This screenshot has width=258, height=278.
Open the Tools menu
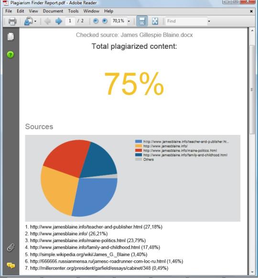[x=73, y=11]
